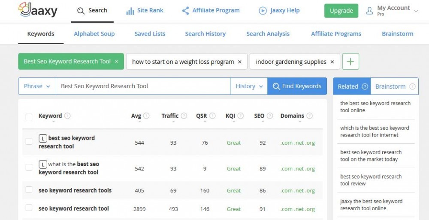This screenshot has height=220, width=429.
Task: Select Brainstorm tab in right side panel
Action: coord(395,86)
